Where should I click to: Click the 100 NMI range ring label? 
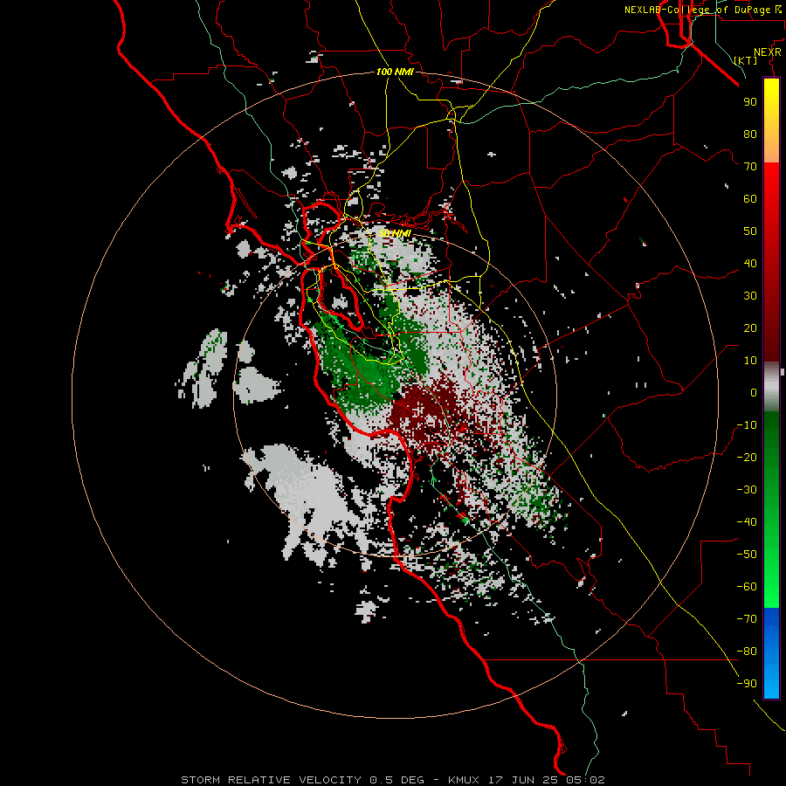395,72
